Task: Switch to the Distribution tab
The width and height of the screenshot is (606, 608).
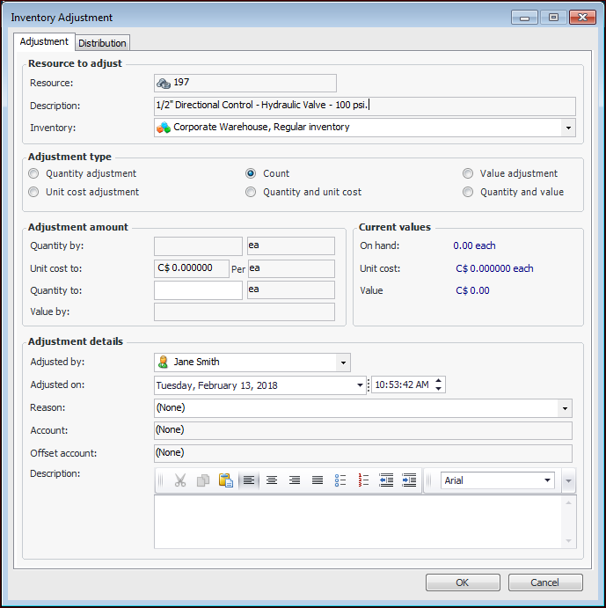Action: [x=103, y=43]
